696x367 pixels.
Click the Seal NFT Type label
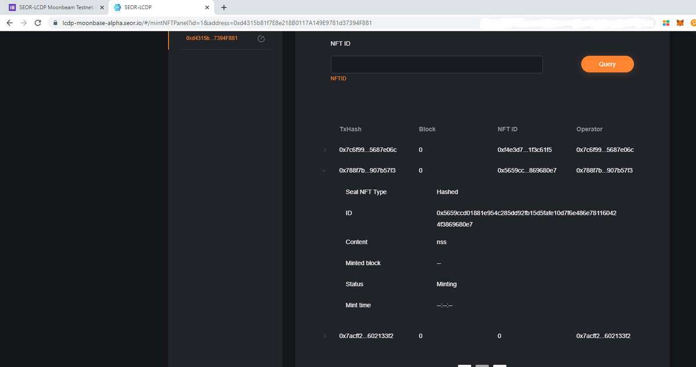coord(366,192)
